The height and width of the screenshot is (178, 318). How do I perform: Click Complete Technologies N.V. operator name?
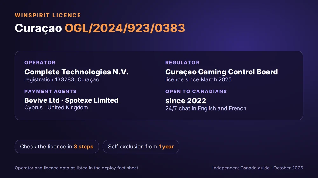coord(76,72)
